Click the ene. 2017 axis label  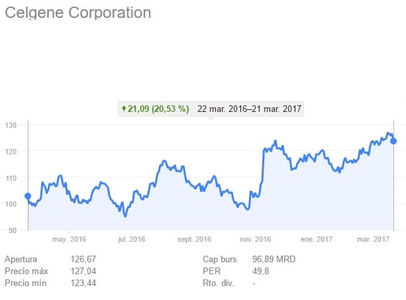click(316, 239)
